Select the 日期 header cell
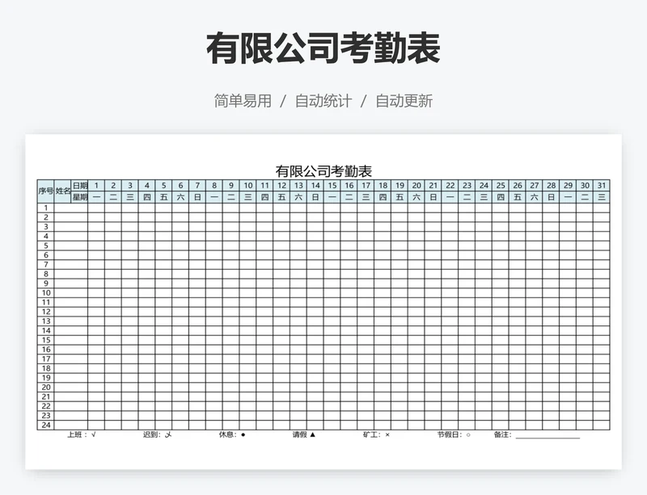Viewport: 647px width, 495px height. [x=79, y=186]
